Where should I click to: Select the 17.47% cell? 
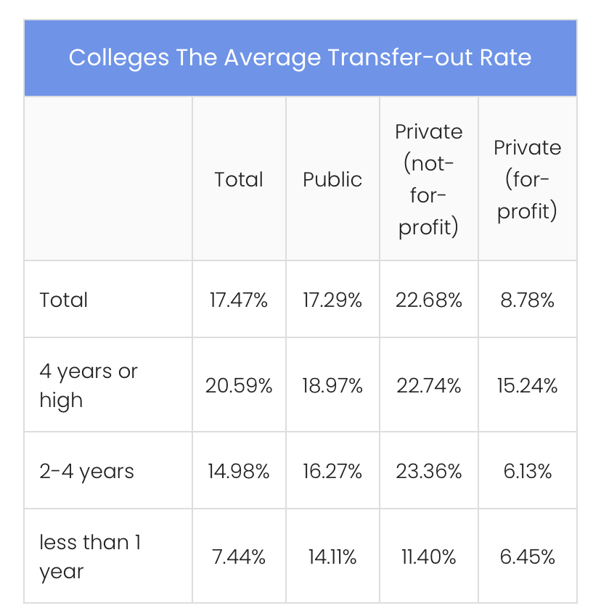click(x=239, y=300)
